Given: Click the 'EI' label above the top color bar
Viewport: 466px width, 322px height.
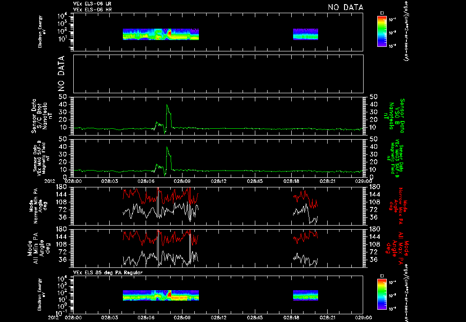Looking at the screenshot, I should [382, 13].
